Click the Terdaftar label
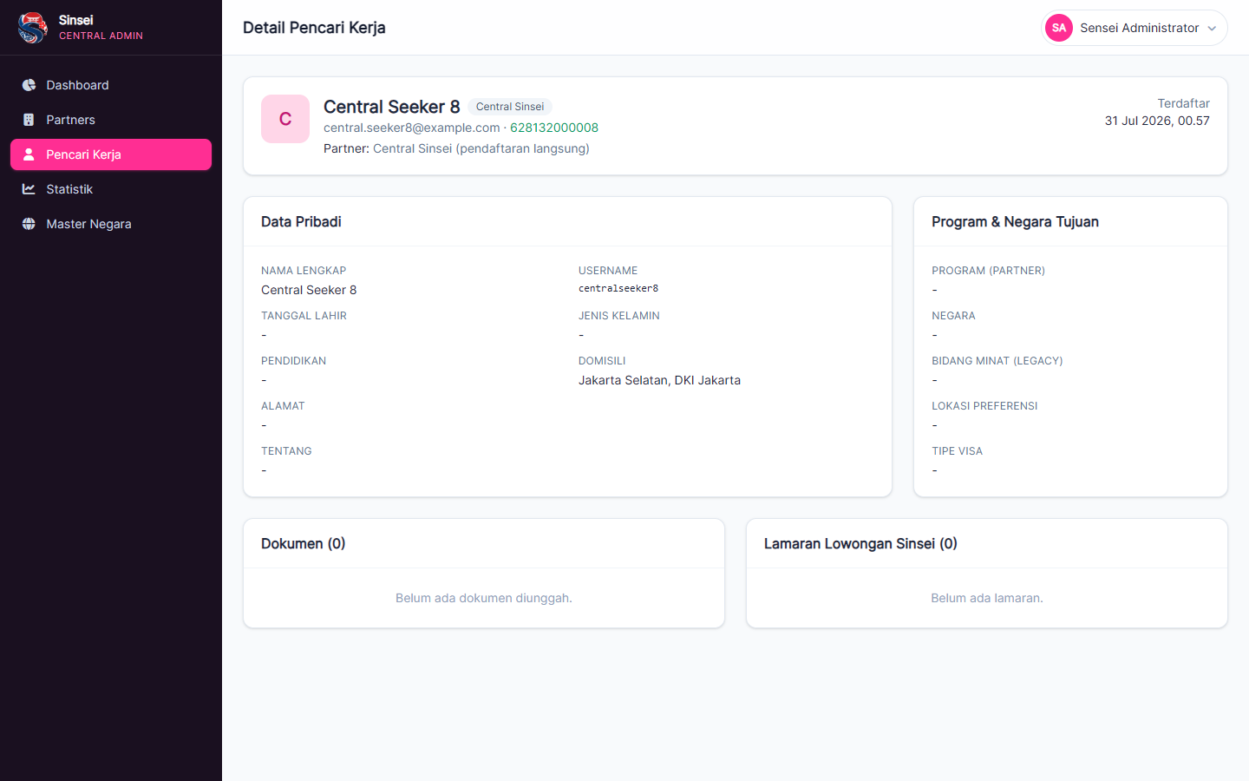This screenshot has height=781, width=1249. tap(1183, 103)
